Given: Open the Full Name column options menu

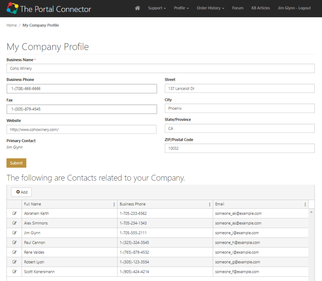Looking at the screenshot, I should click(x=114, y=204).
